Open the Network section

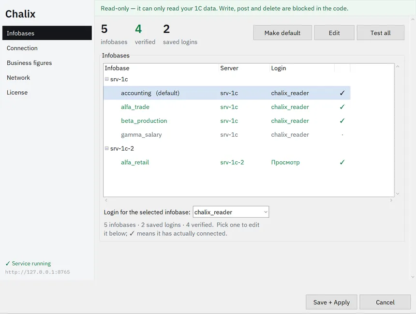click(47, 78)
